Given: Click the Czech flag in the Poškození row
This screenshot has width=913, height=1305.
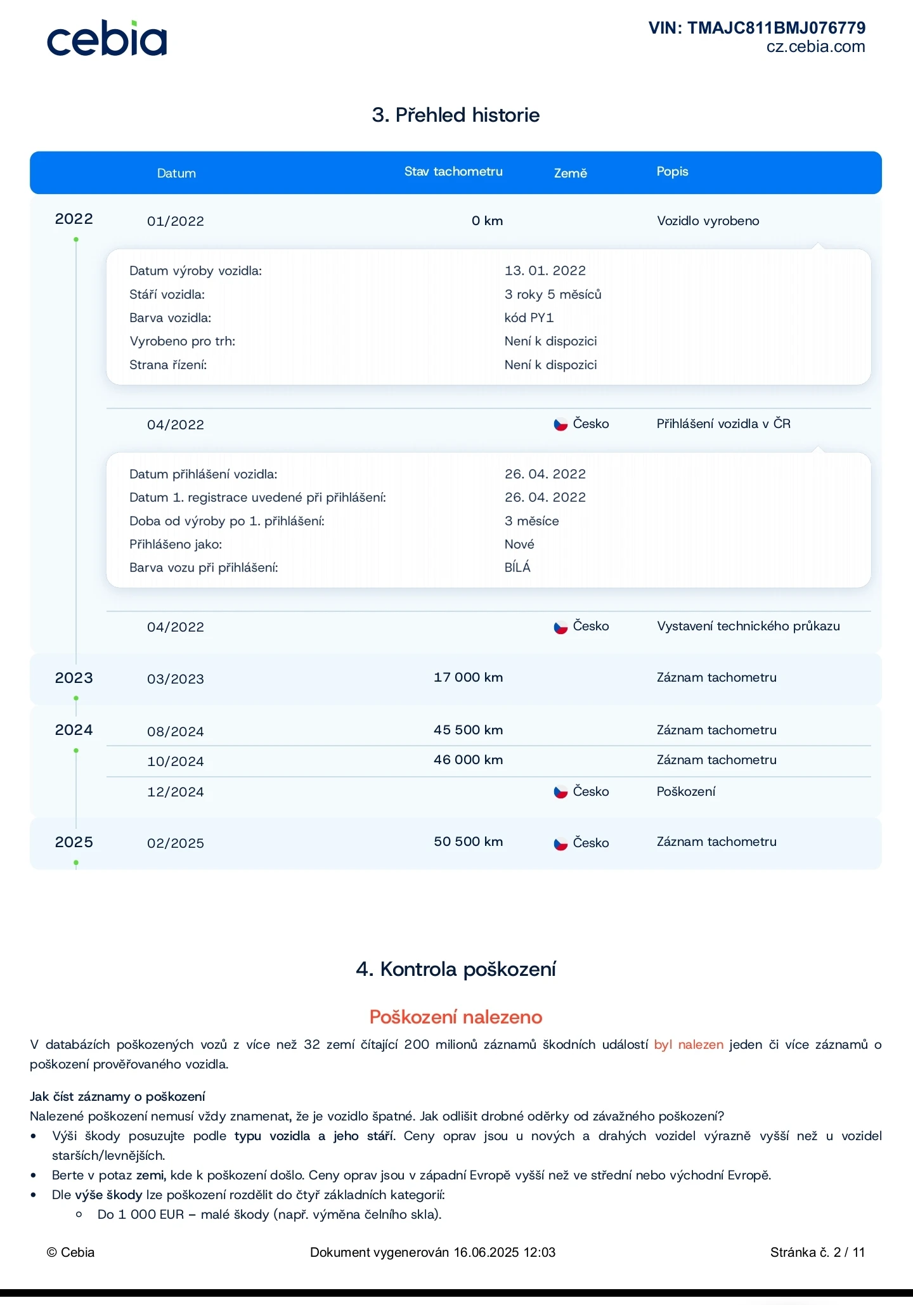Looking at the screenshot, I should click(x=560, y=792).
